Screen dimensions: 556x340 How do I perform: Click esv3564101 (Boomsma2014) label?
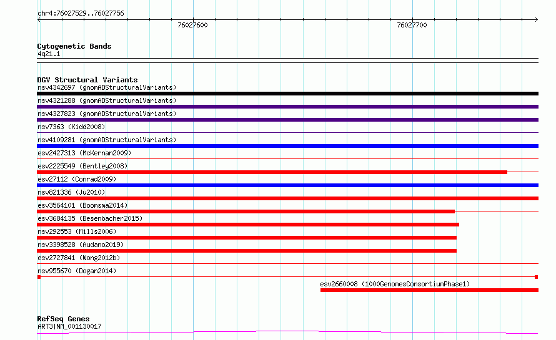tap(82, 205)
